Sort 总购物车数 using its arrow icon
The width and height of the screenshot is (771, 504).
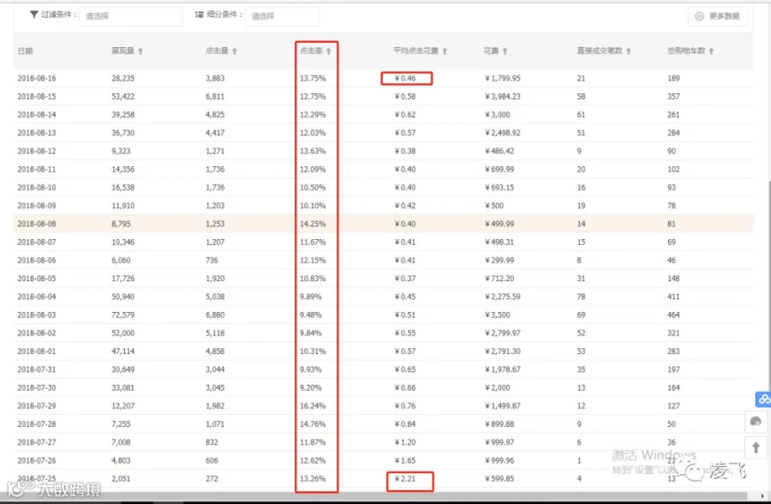[711, 51]
